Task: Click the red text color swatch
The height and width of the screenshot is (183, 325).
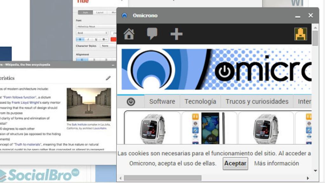Action: [113, 39]
